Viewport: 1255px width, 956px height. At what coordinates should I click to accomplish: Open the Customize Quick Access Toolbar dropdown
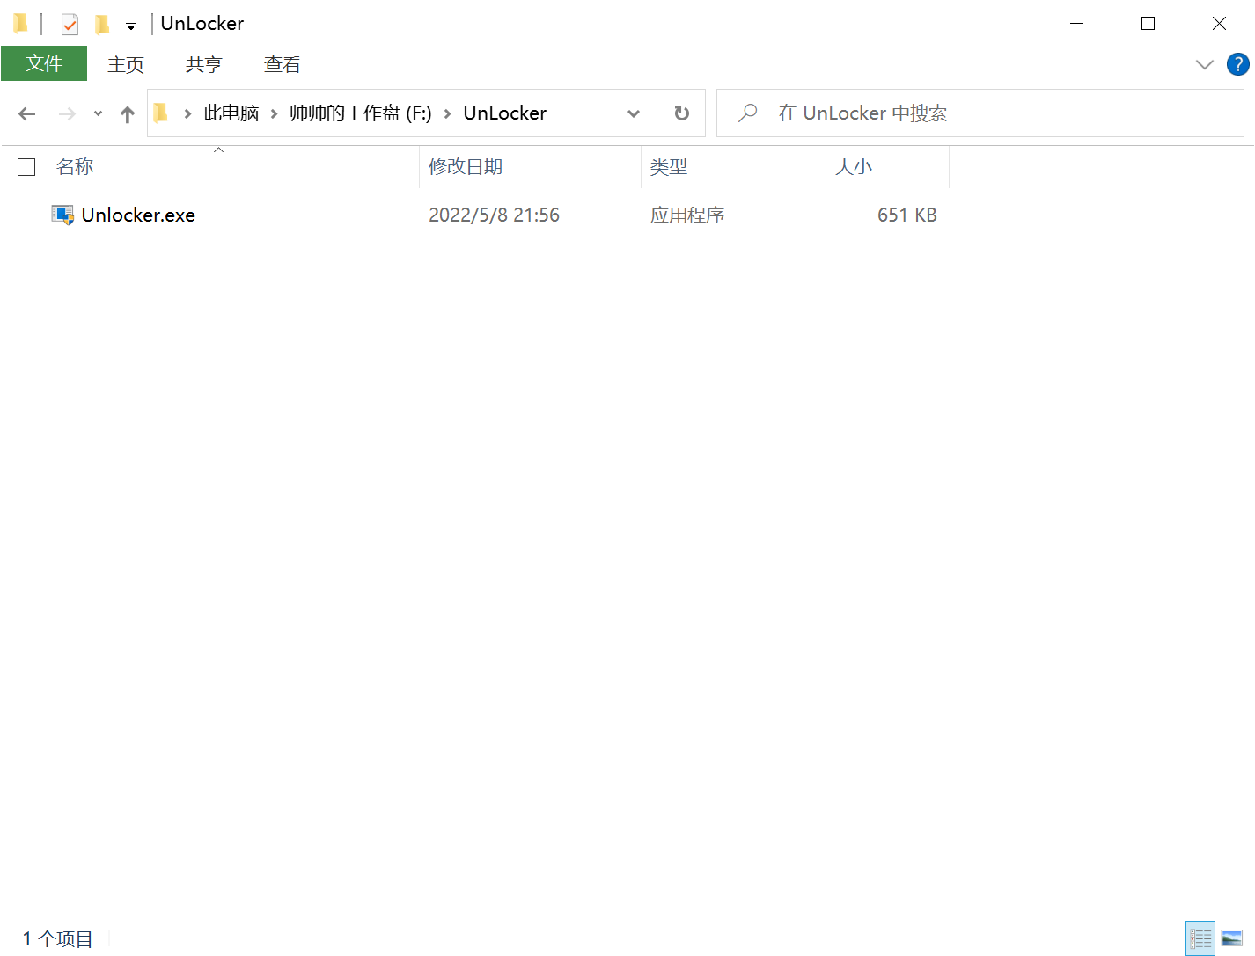pos(131,26)
